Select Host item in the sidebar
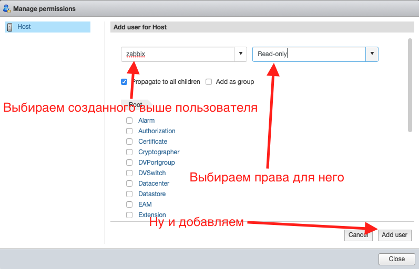 pyautogui.click(x=24, y=27)
